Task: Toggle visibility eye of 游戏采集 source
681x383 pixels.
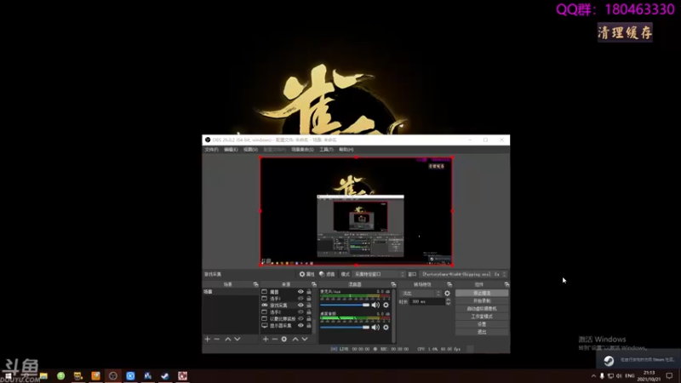Action: 300,306
